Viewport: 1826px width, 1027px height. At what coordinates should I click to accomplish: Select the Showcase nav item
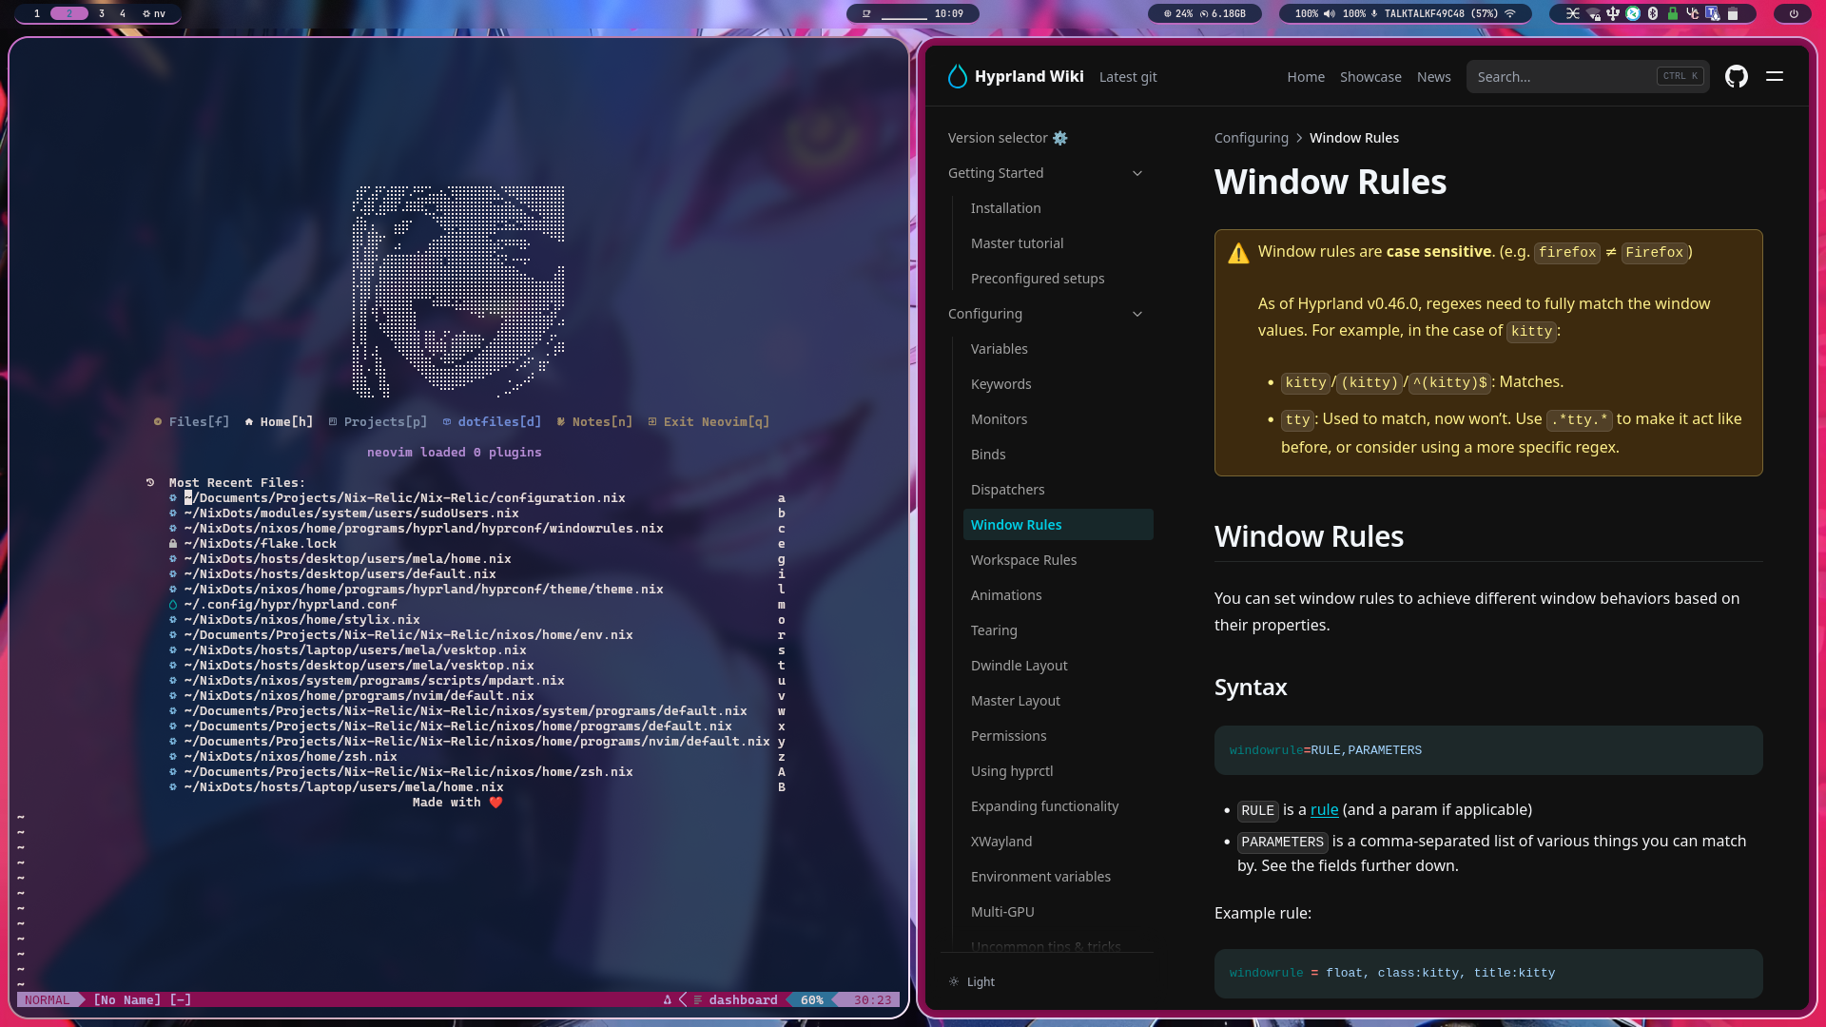(1369, 77)
